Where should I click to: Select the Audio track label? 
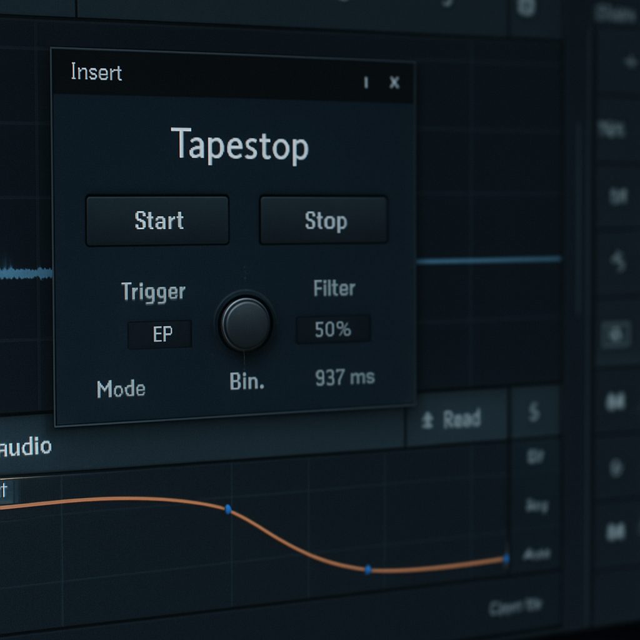(26, 447)
